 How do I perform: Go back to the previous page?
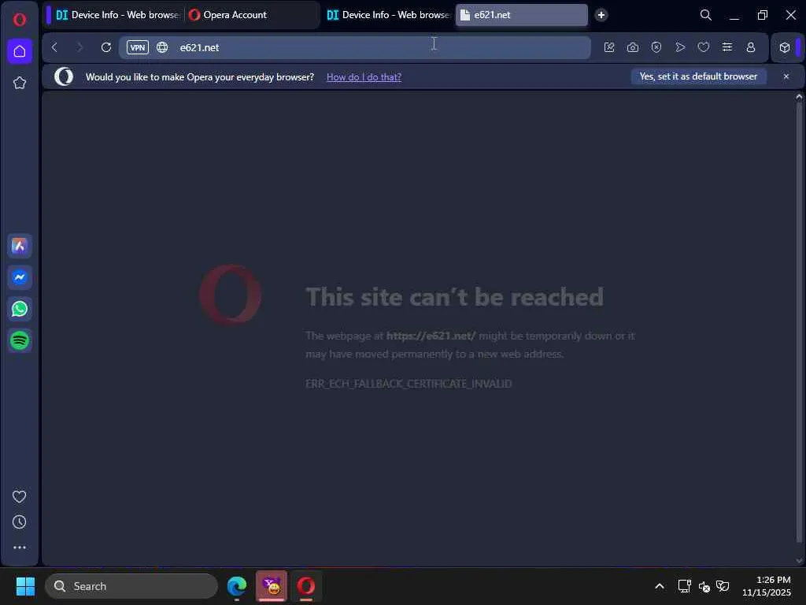[x=54, y=47]
